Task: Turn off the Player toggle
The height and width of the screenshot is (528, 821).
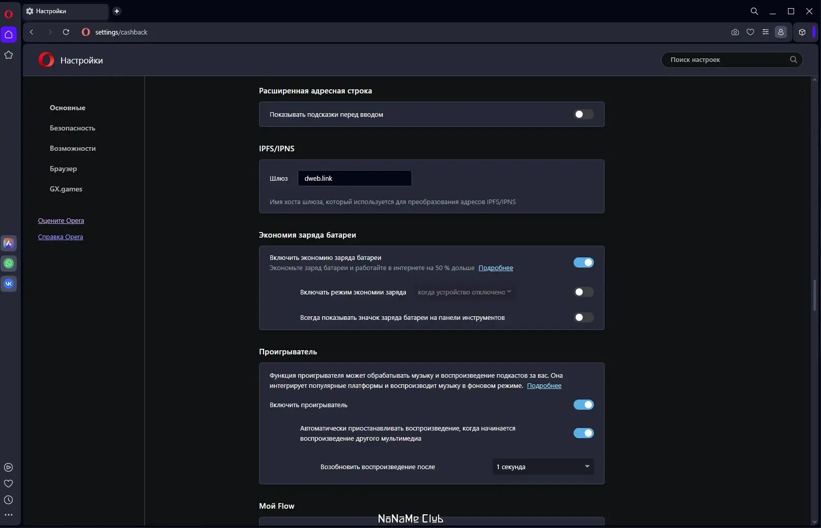Action: 583,405
